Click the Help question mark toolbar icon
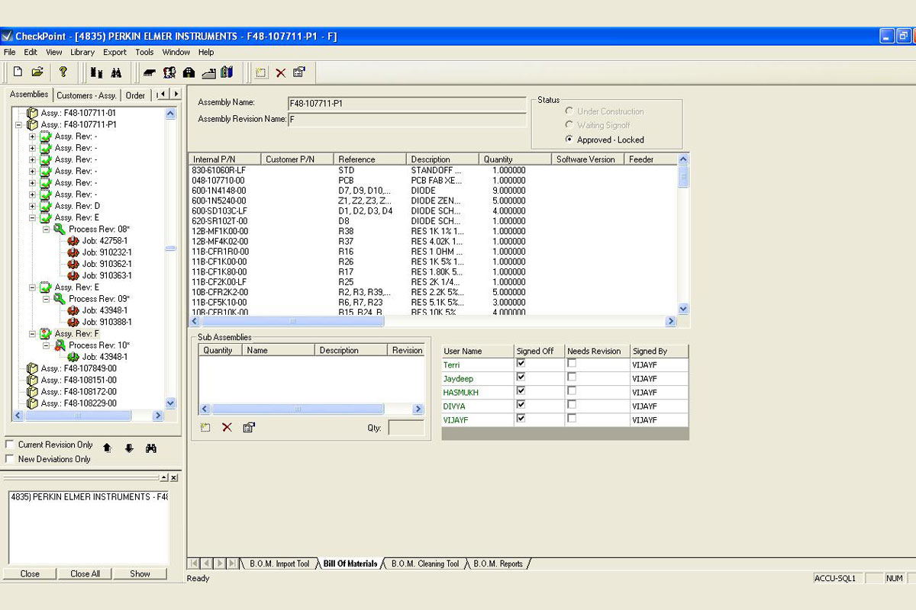Viewport: 916px width, 610px height. pos(63,72)
